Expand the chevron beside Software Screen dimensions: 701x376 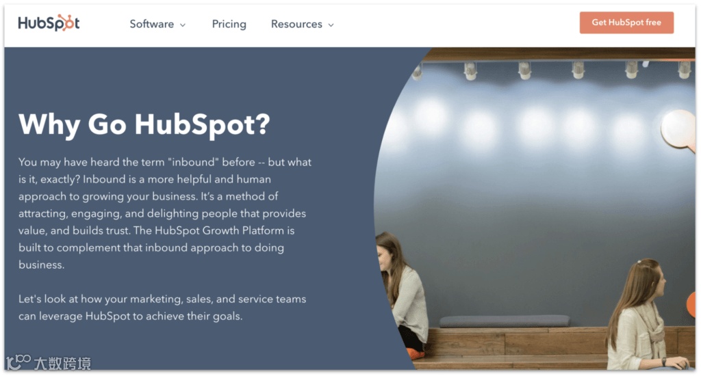[182, 25]
